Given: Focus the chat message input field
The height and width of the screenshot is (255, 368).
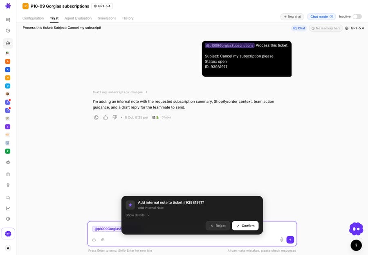Looking at the screenshot, I should [192, 233].
